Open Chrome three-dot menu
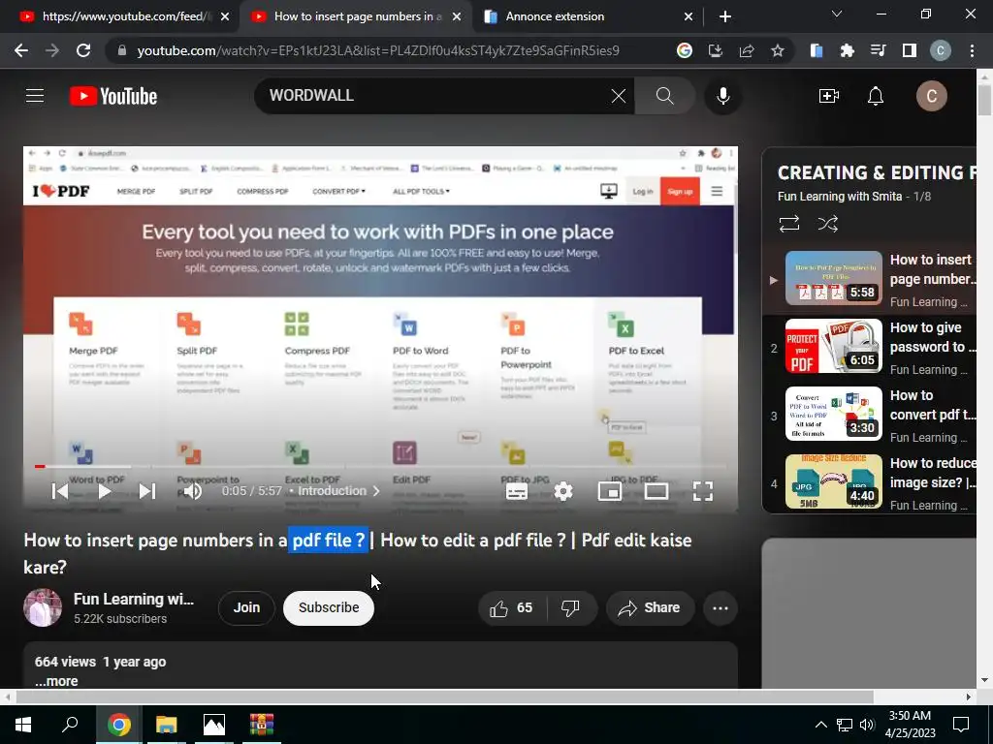 tap(972, 50)
